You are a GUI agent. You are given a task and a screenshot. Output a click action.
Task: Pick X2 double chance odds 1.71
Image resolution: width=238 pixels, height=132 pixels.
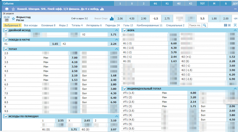pos(113,34)
